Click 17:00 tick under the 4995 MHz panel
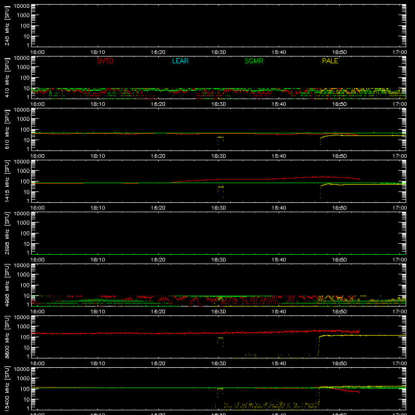415x415 pixels. click(x=399, y=312)
